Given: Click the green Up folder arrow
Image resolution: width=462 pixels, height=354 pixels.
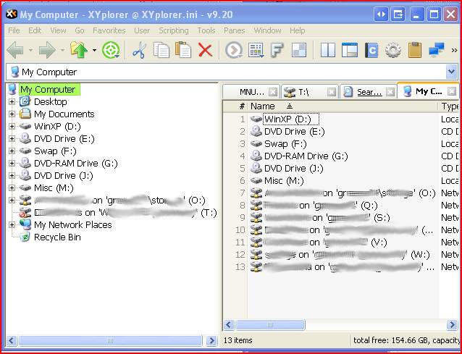Looking at the screenshot, I should click(79, 50).
